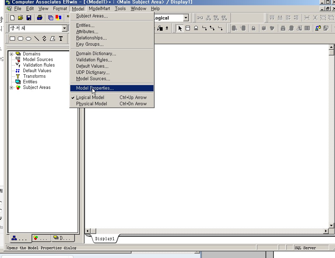Click the SQL Server status bar entry
Screen dimensions: 335x258
[x=311, y=248]
